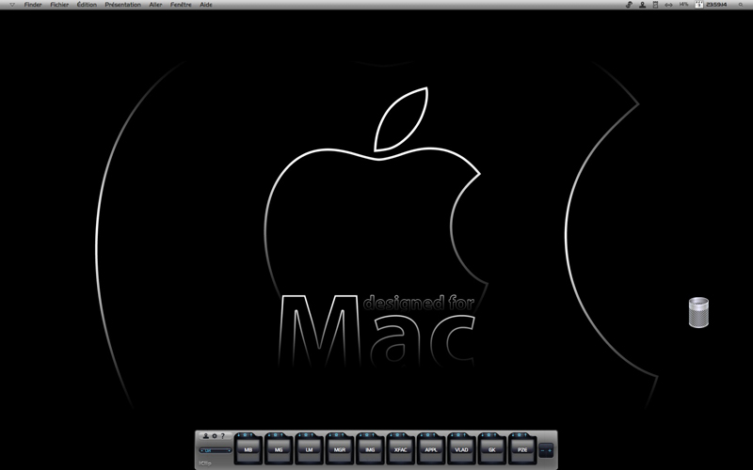The image size is (753, 470).
Task: Open the Fichier menu
Action: coord(59,5)
